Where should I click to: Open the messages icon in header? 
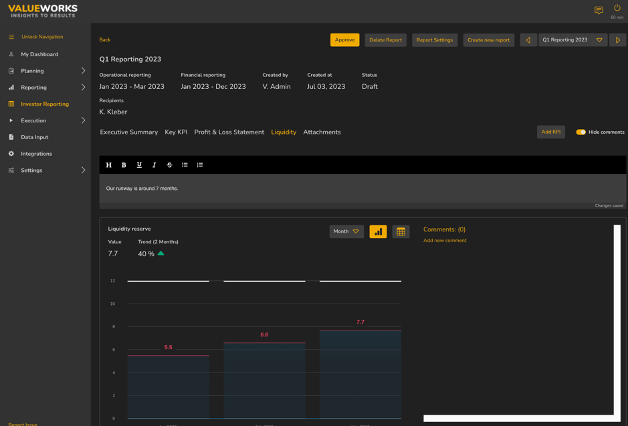pos(599,10)
